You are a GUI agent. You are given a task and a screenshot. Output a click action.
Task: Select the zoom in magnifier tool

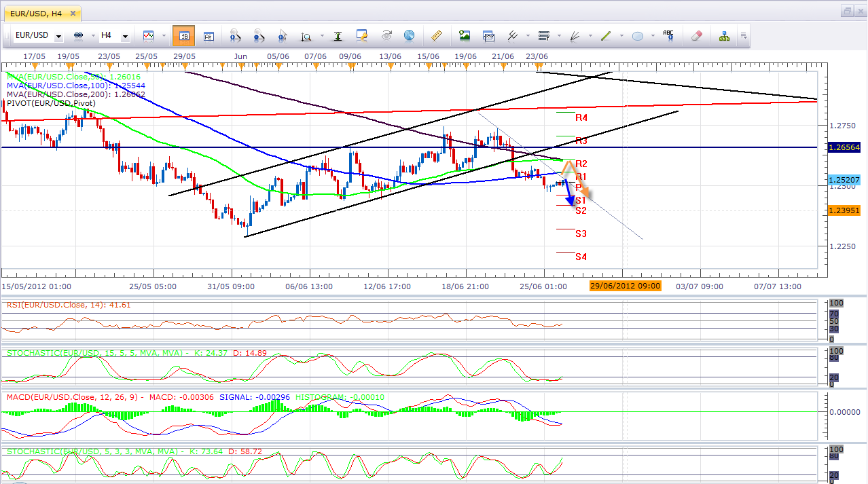[x=235, y=35]
